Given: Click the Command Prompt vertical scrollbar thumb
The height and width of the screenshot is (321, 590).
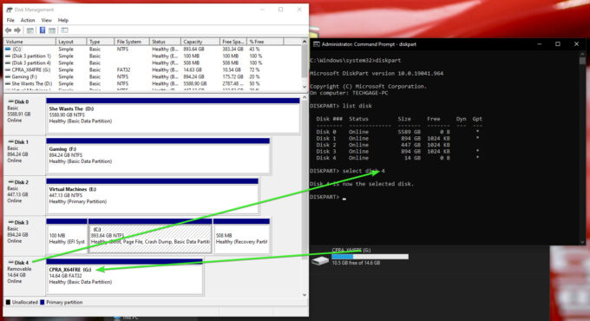Looking at the screenshot, I should click(x=582, y=60).
